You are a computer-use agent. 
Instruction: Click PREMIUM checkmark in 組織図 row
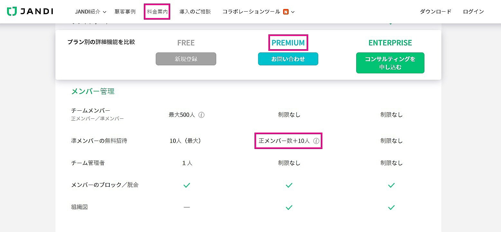(289, 207)
